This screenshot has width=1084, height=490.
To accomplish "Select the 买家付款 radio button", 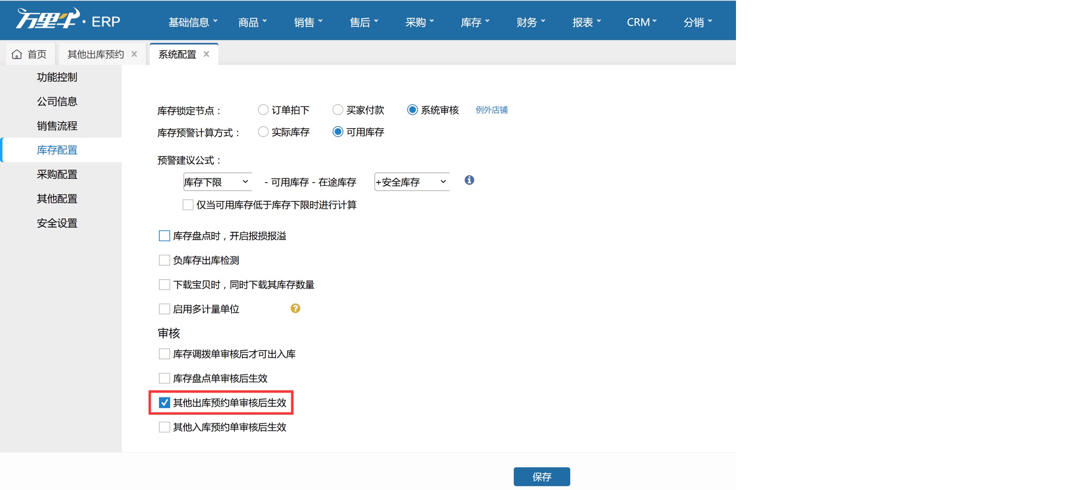I will pyautogui.click(x=338, y=110).
